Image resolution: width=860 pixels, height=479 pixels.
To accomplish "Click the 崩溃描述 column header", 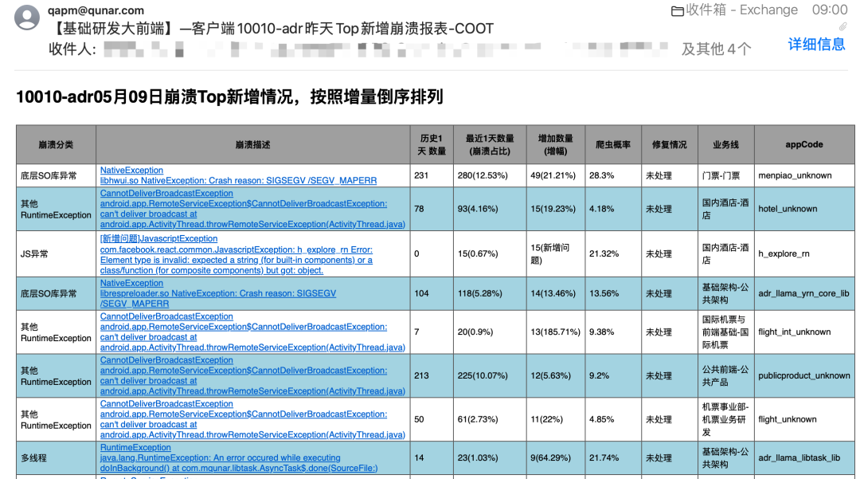I will 253,145.
